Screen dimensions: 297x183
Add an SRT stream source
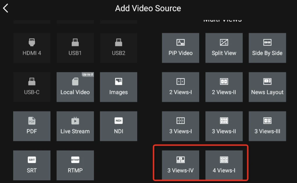[32, 165]
